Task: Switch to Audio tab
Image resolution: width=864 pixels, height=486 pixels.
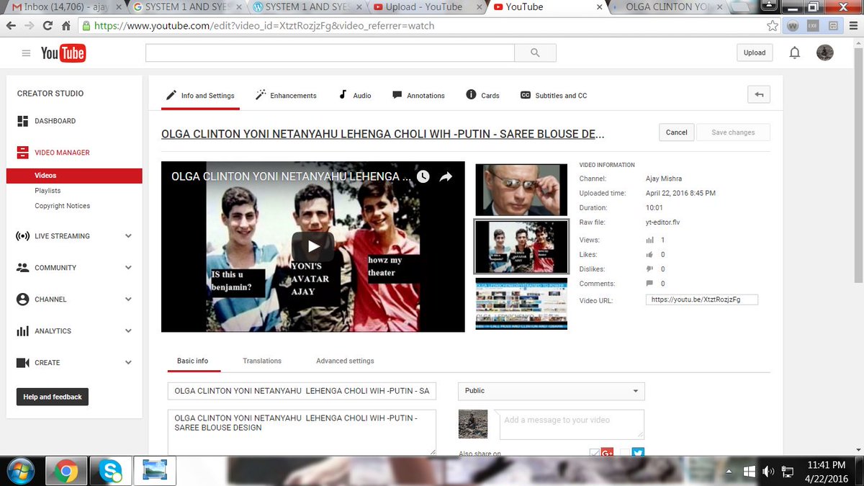Action: click(355, 95)
